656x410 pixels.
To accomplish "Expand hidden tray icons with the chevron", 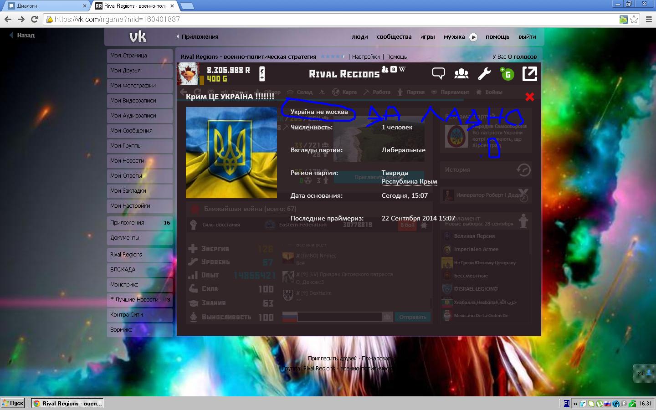I will click(575, 404).
